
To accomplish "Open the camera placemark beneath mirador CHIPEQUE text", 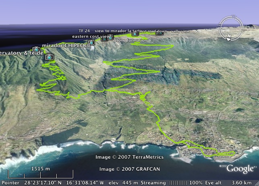I will (49, 57).
